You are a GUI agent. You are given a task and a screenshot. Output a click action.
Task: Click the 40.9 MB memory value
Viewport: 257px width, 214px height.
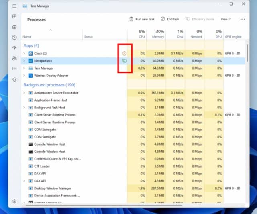(x=158, y=61)
